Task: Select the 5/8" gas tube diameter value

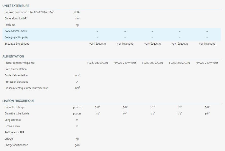Action: click(x=207, y=107)
